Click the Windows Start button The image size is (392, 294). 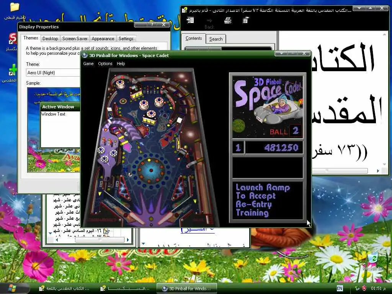[12, 288]
